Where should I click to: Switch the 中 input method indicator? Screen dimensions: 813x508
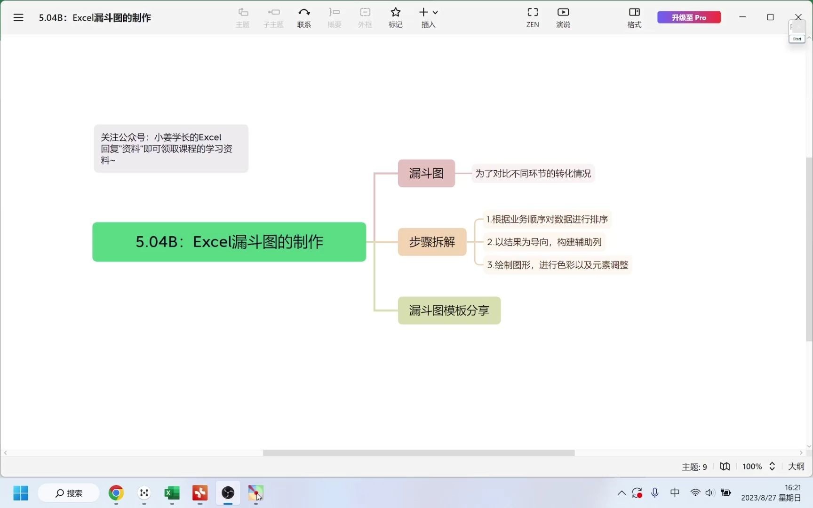[675, 492]
